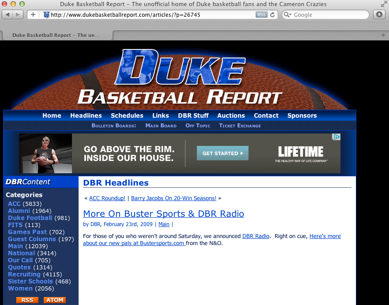This screenshot has height=305, width=389.
Task: Go to the Ticket Exchange board
Action: pyautogui.click(x=240, y=126)
